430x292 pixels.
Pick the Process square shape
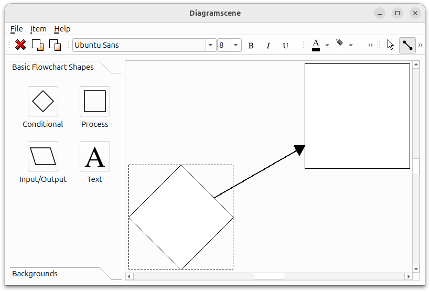click(x=95, y=101)
